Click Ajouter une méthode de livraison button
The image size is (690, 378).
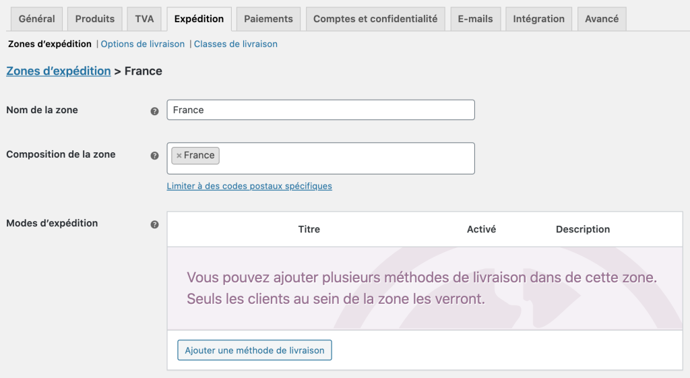pos(254,350)
